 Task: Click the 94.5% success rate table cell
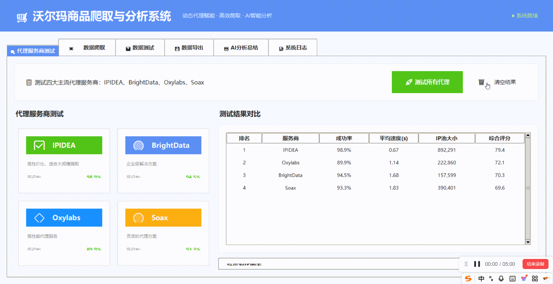(x=344, y=175)
